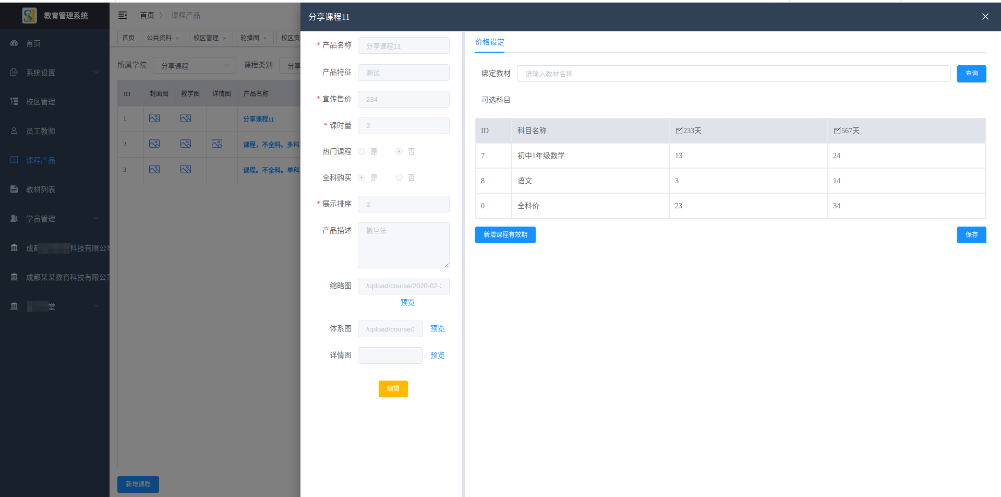
Task: Open cover image icon in row 1
Action: (154, 118)
